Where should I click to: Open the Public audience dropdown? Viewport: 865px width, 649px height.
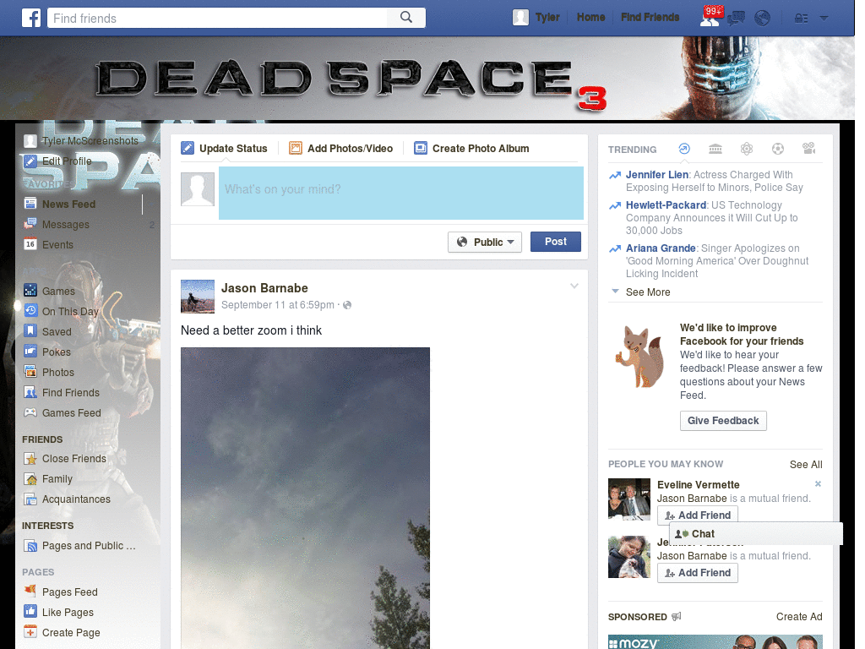[484, 242]
